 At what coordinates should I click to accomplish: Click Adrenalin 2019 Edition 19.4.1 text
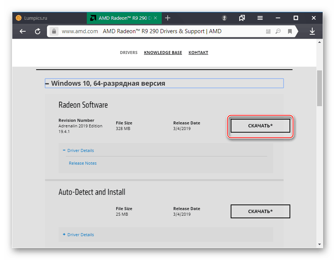[80, 129]
